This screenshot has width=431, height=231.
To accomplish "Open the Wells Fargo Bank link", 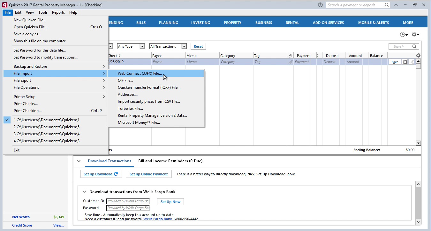I will [158, 219].
